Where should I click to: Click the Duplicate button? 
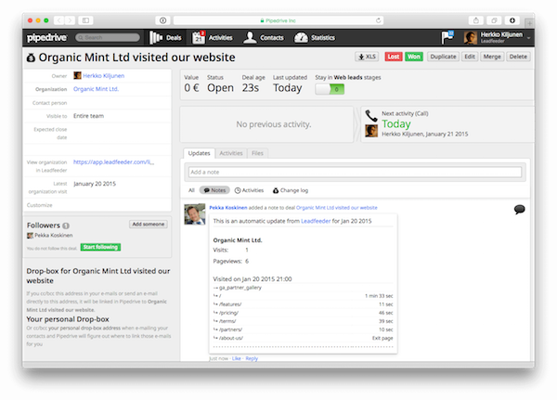click(x=443, y=57)
